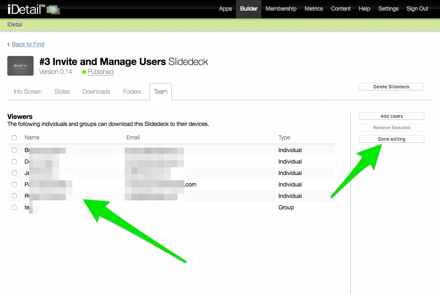Viewport: 440px width, 294px height.
Task: Switch to the Downloads tab
Action: click(x=96, y=92)
